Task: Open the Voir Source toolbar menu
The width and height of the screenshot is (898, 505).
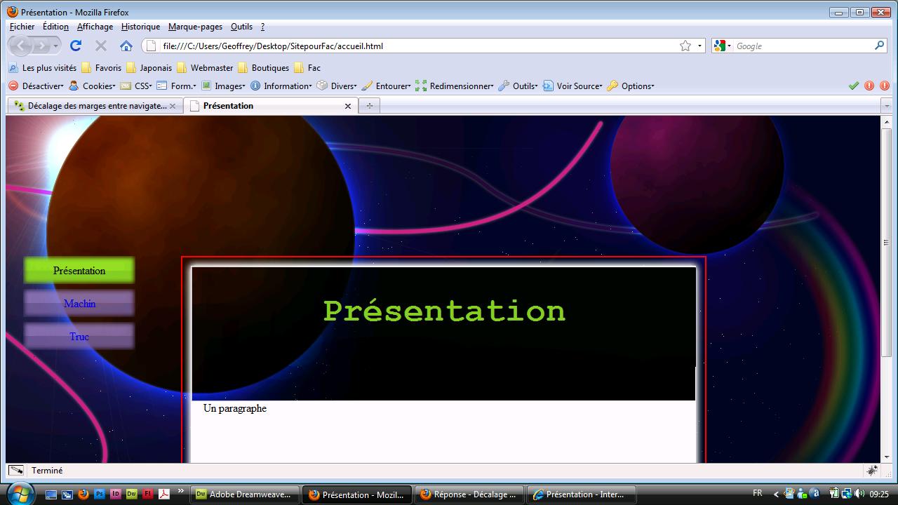Action: 572,86
